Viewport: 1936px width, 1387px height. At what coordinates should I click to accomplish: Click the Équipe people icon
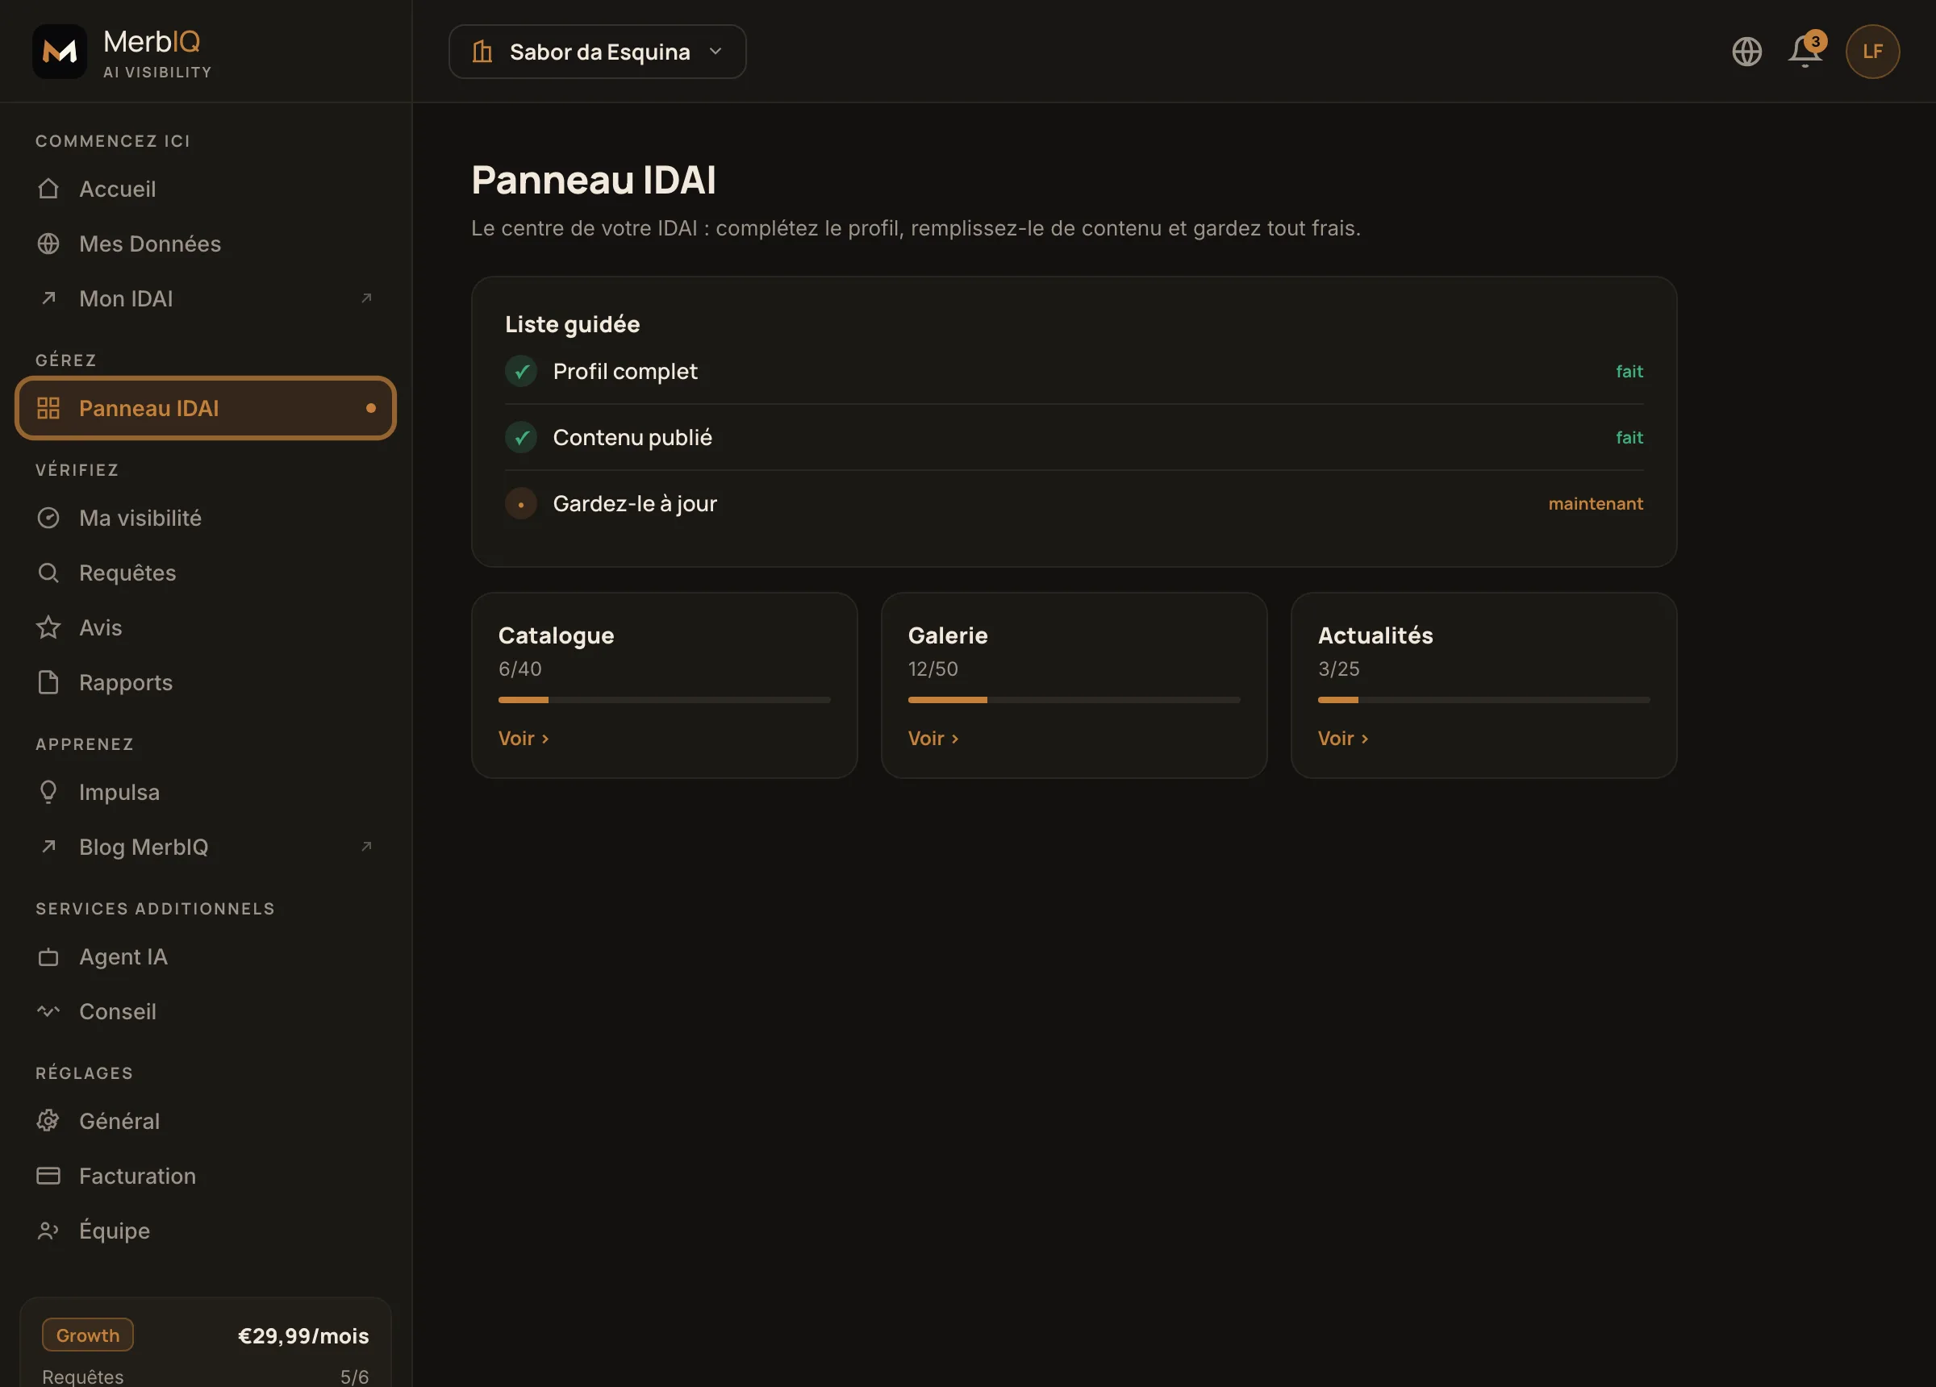[x=48, y=1231]
